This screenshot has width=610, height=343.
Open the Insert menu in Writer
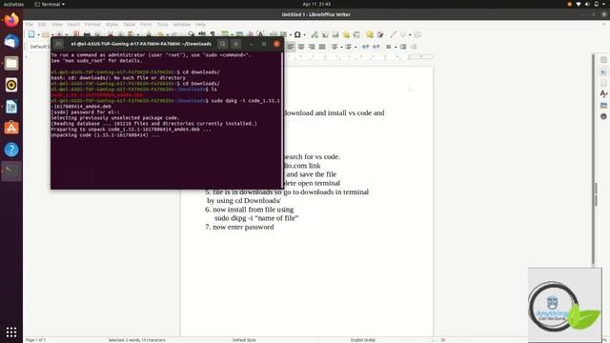pyautogui.click(x=73, y=25)
